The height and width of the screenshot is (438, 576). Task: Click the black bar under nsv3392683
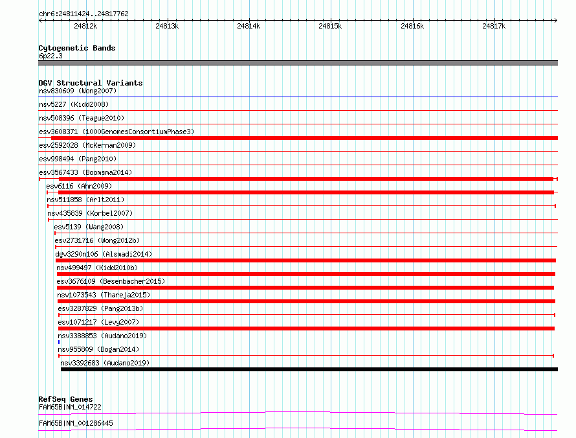309,369
